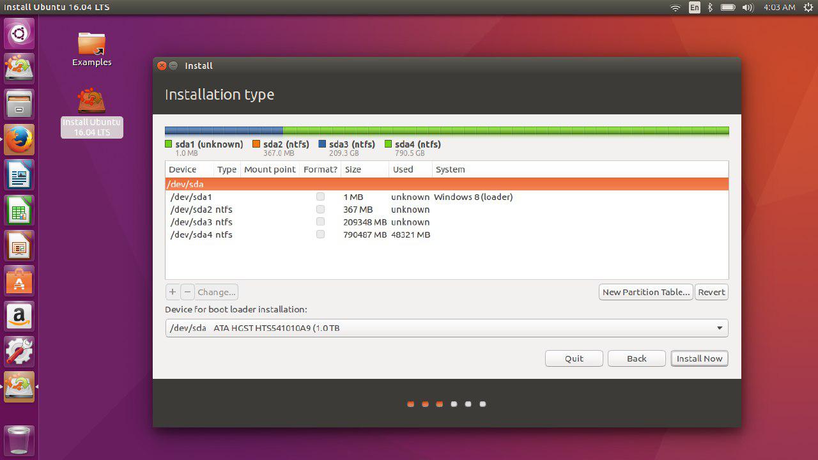Select the /dev/sda disk row
The image size is (818, 460).
tap(447, 184)
